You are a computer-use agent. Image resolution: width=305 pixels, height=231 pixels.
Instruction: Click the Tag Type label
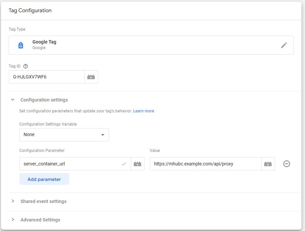click(17, 29)
